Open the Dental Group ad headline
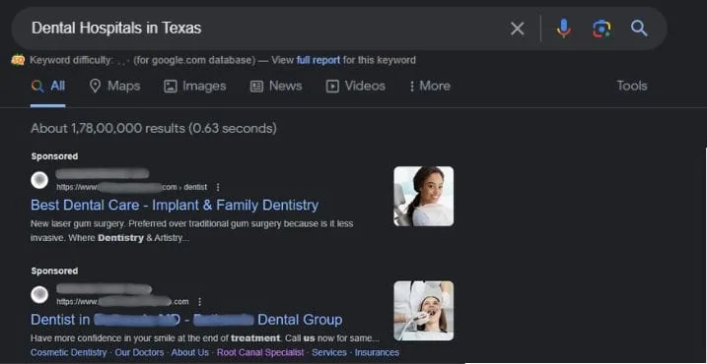This screenshot has width=707, height=364. pyautogui.click(x=186, y=320)
